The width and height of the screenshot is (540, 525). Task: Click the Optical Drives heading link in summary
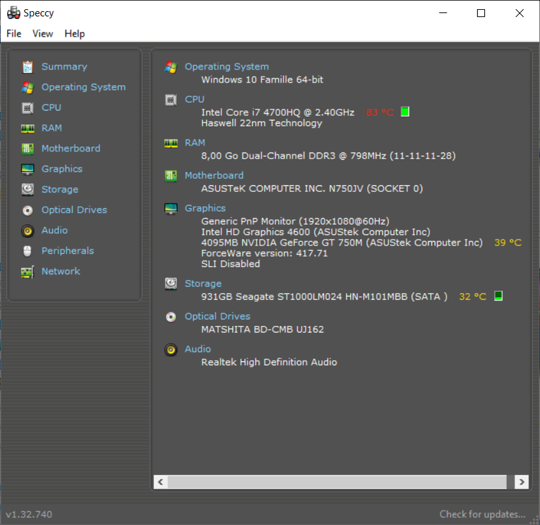218,316
